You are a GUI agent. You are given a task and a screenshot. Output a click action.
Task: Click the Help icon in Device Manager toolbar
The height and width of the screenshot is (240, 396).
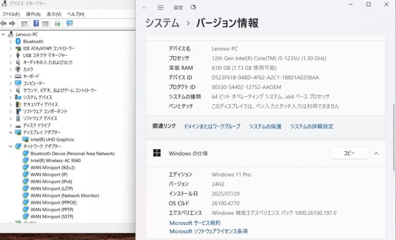36,23
